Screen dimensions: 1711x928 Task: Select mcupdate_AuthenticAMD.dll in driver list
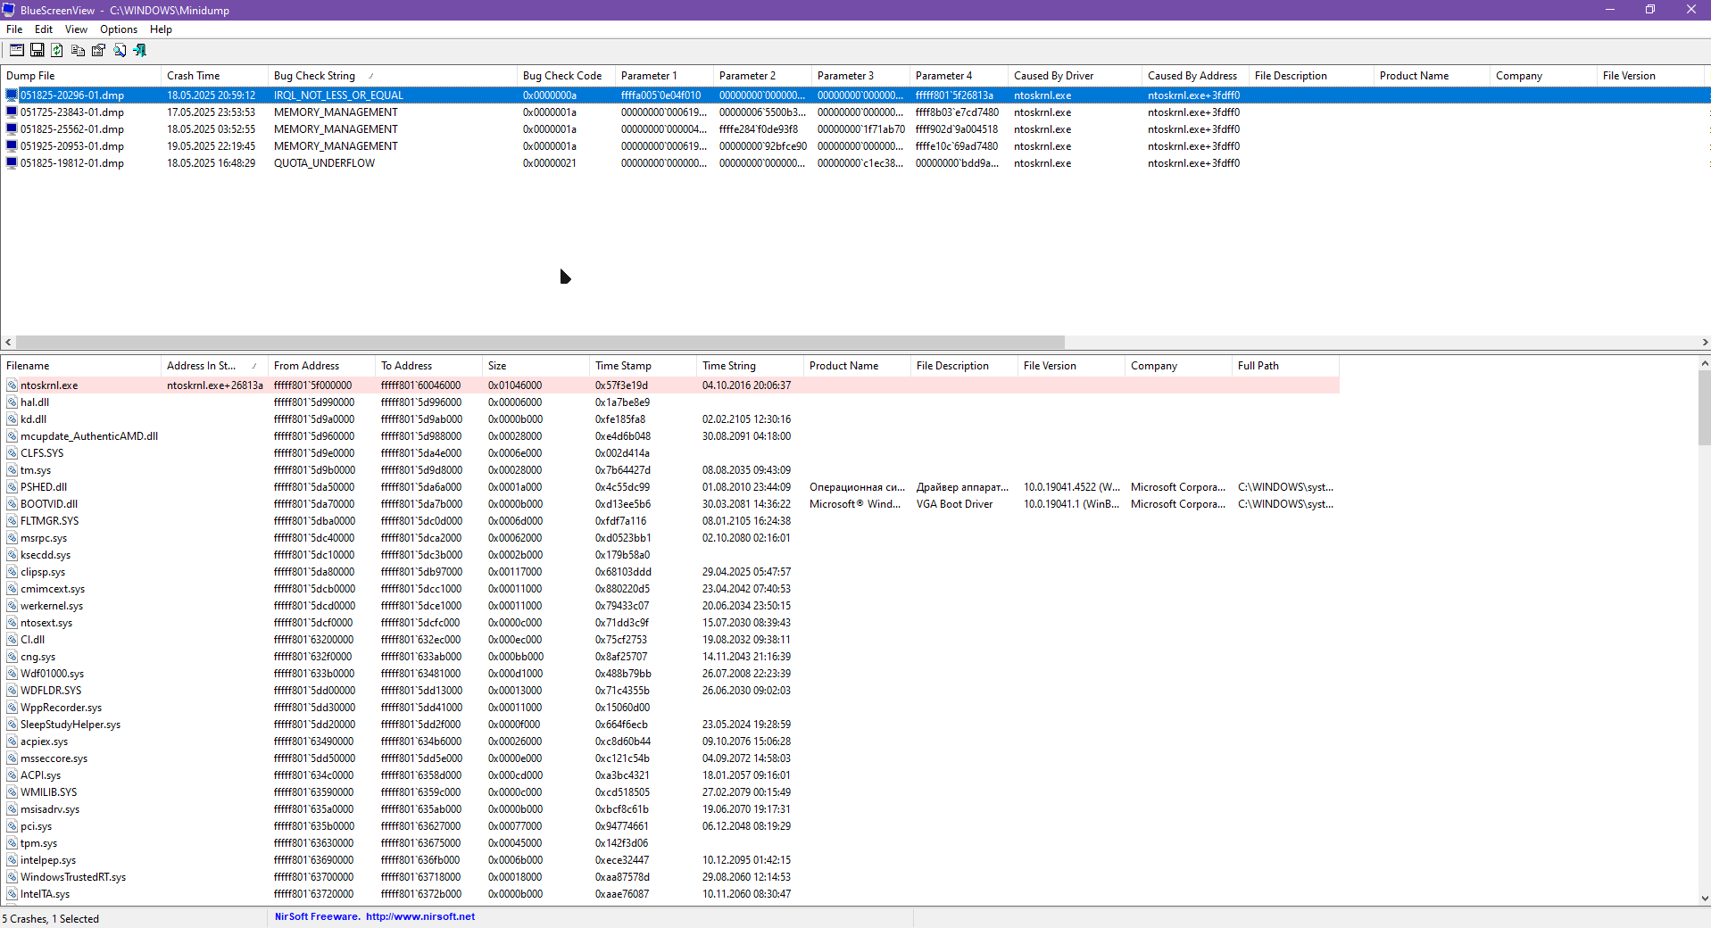point(89,436)
